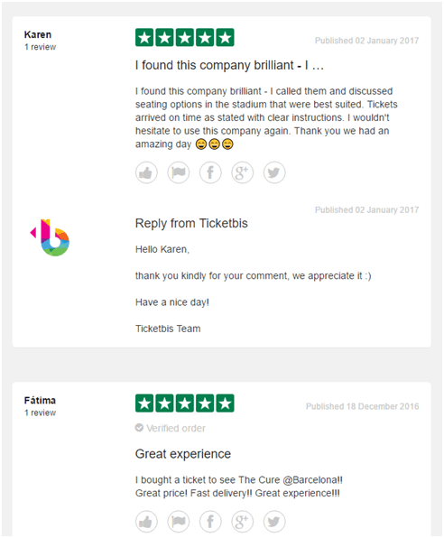444x538 pixels.
Task: Flag Karen's review with the flag icon
Action: click(179, 172)
